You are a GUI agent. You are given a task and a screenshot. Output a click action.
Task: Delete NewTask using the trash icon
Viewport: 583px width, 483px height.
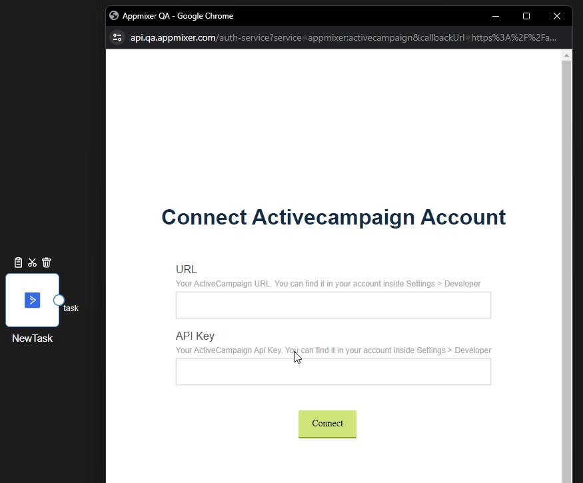click(46, 262)
